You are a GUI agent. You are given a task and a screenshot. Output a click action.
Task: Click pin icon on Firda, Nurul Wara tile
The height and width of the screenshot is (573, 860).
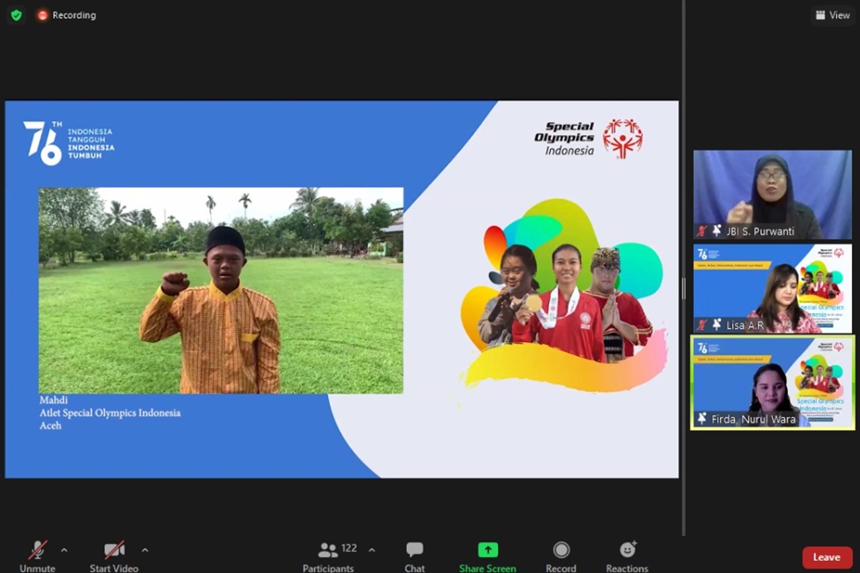(x=702, y=418)
